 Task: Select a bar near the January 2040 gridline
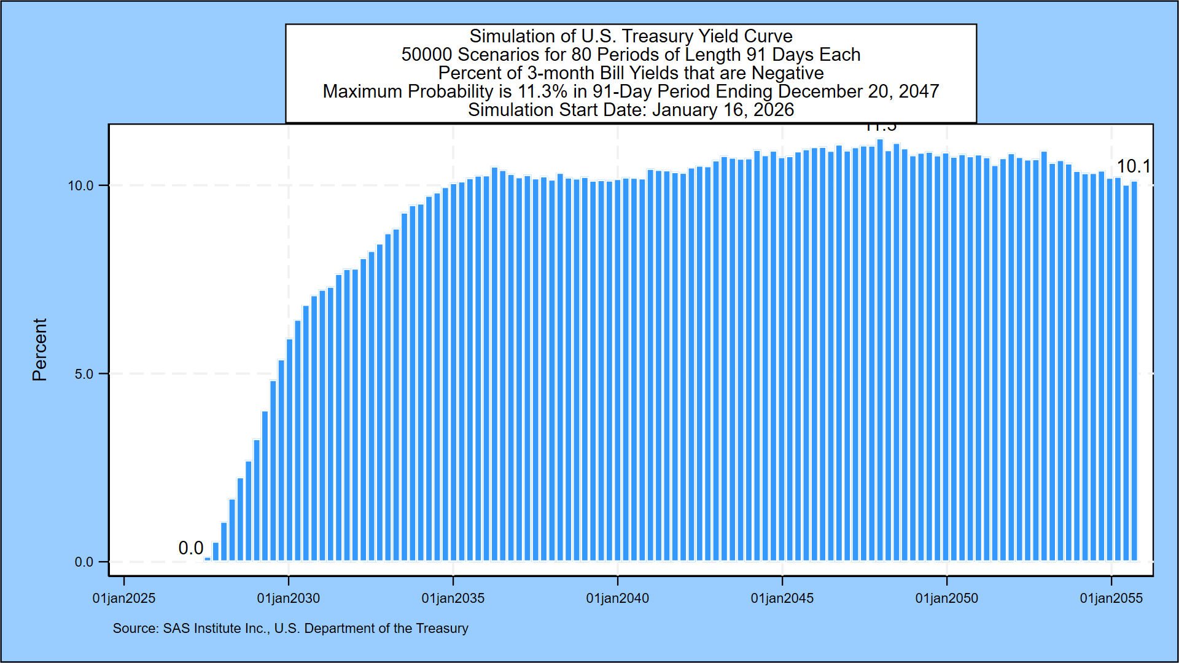click(x=618, y=368)
